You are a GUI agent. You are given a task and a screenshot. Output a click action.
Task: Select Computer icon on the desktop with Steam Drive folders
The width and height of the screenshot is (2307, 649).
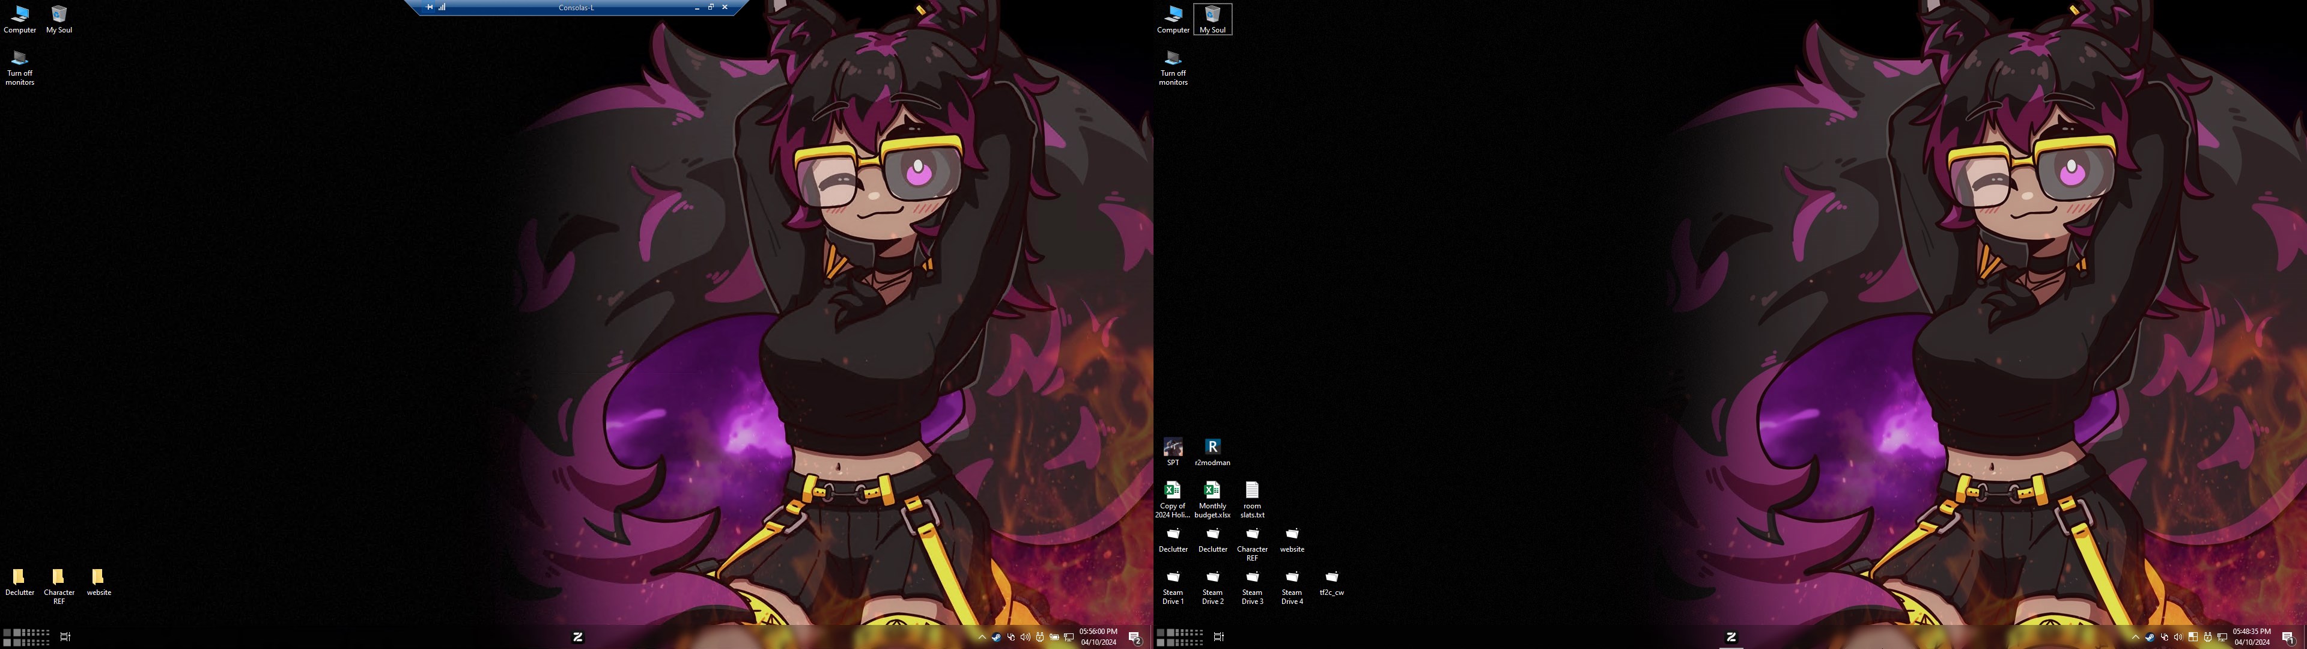click(x=1173, y=19)
